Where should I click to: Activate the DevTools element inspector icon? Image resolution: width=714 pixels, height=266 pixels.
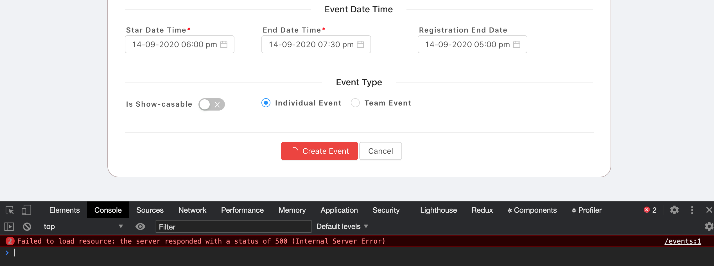10,210
